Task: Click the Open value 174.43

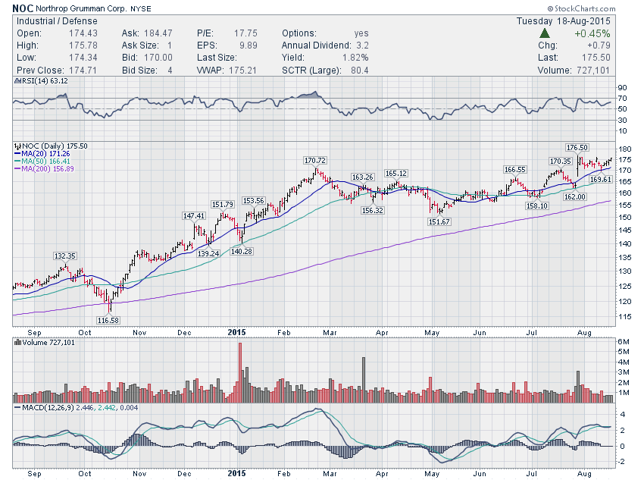Action: [x=83, y=33]
